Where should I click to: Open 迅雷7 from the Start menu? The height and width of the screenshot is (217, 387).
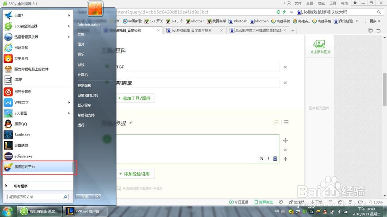38,15
